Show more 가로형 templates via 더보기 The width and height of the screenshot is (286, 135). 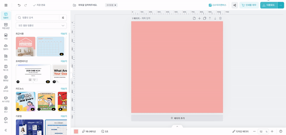pyautogui.click(x=64, y=116)
